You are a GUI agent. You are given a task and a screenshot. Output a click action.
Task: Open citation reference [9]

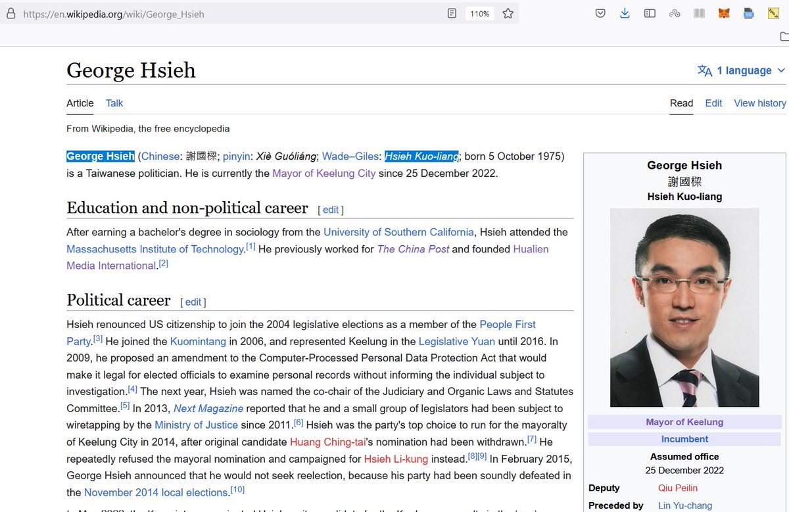pos(482,456)
